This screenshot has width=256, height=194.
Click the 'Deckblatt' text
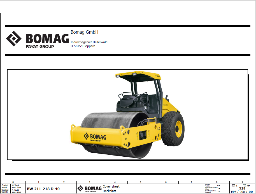pyautogui.click(x=110, y=191)
